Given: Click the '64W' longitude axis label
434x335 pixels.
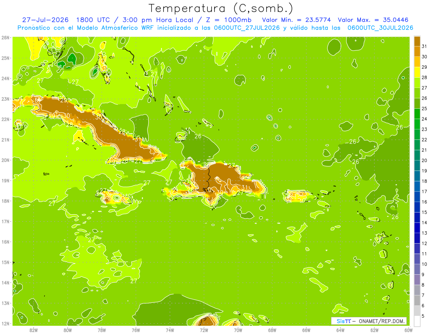Looking at the screenshot, I should click(340, 330).
